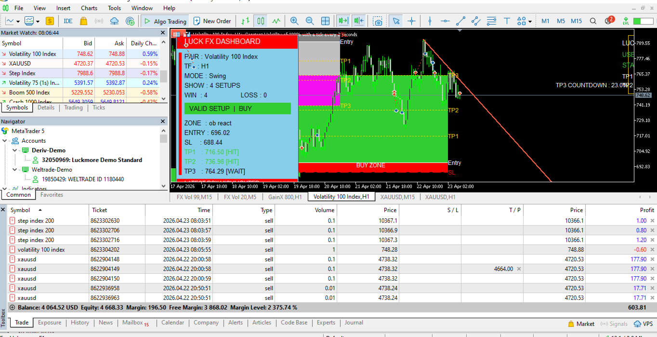This screenshot has height=337, width=657.
Task: Collapse the Accounts tree node
Action: pyautogui.click(x=5, y=141)
